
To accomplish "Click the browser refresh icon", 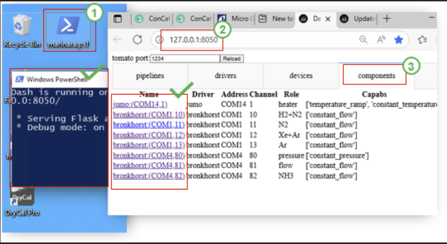I will (137, 40).
